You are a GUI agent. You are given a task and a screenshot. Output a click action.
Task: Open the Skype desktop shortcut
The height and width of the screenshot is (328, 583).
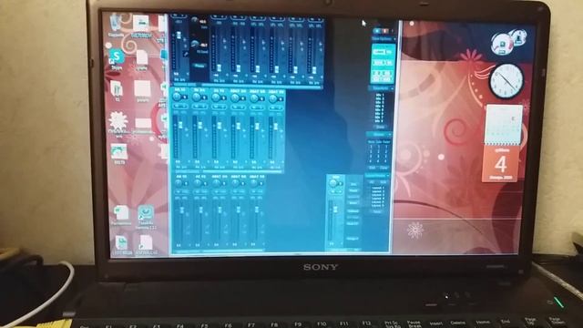(x=117, y=58)
